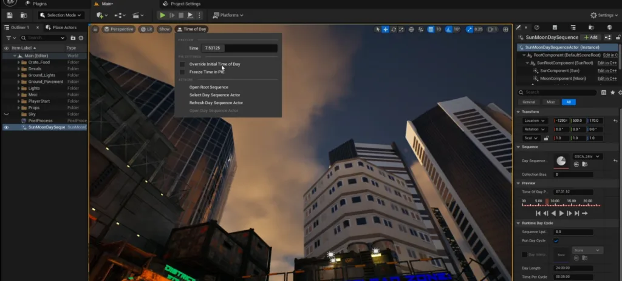Expand the Ground_Lights folder
Viewport: 622px width, 281px height.
click(19, 75)
